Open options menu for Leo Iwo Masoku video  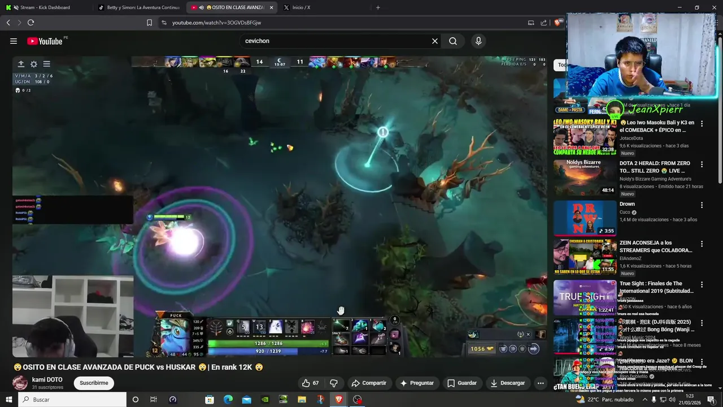tap(702, 123)
